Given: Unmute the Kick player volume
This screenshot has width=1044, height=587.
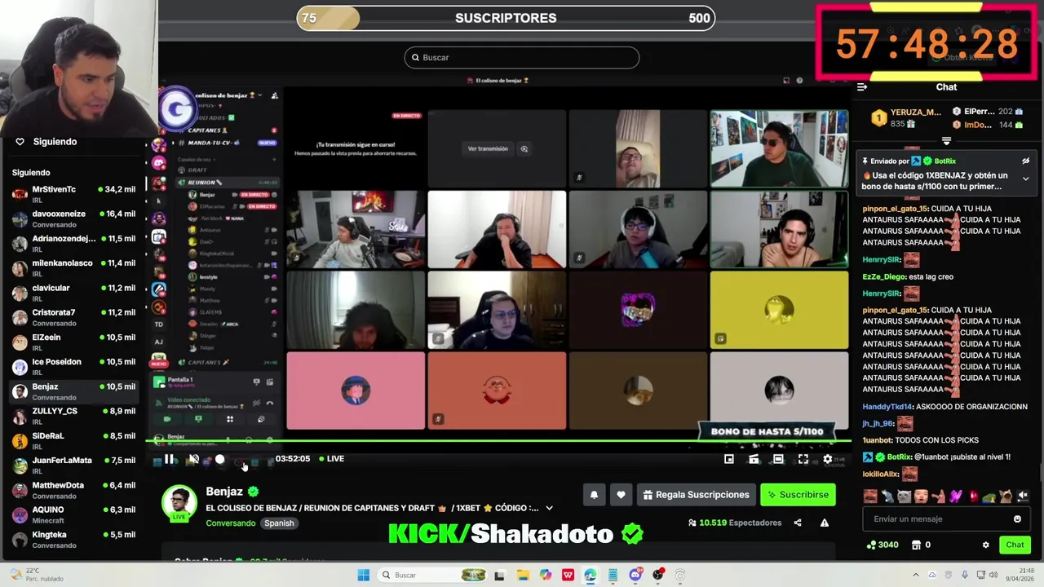Looking at the screenshot, I should coord(193,459).
